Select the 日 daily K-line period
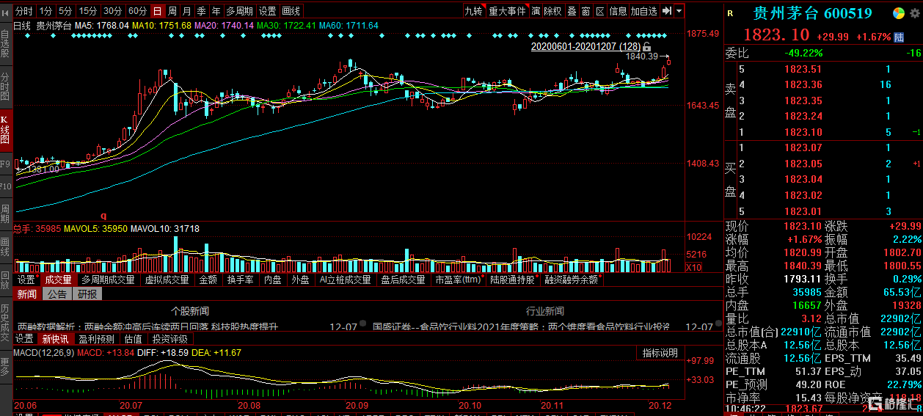 157,11
